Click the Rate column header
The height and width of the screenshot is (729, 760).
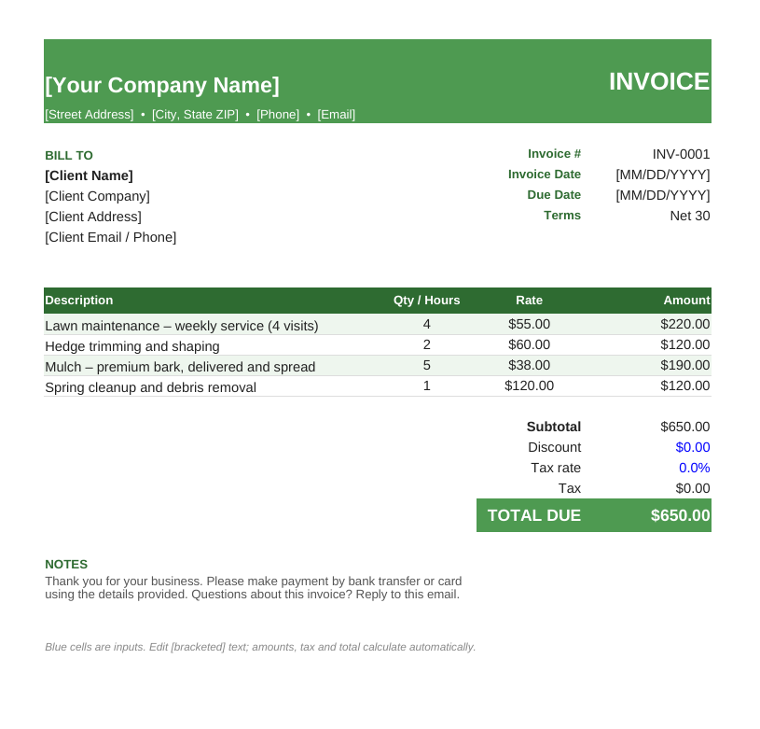(x=530, y=301)
